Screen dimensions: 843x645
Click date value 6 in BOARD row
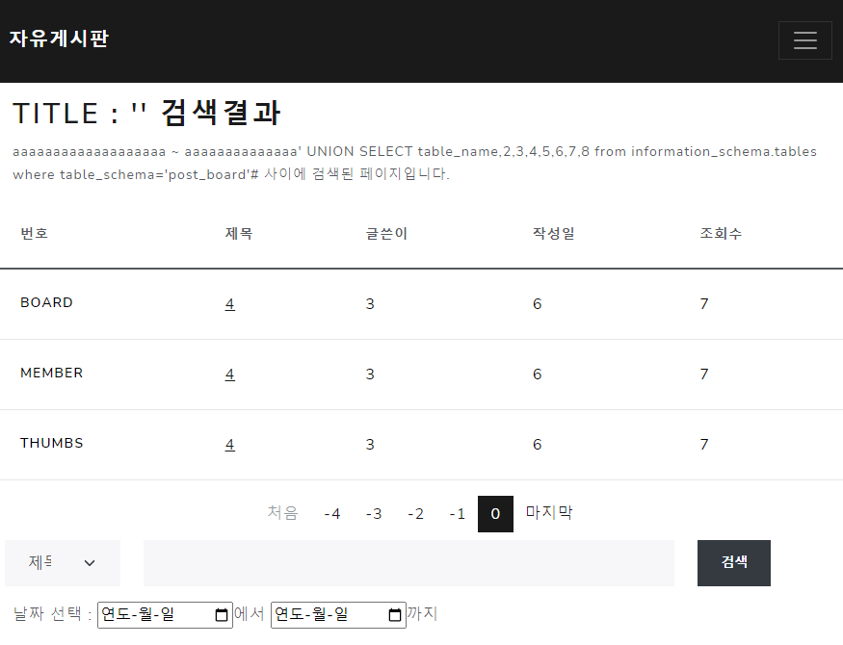tap(537, 304)
